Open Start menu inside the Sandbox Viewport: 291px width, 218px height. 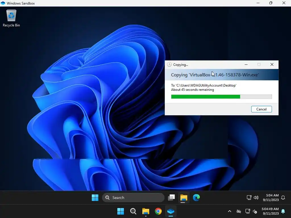95,198
